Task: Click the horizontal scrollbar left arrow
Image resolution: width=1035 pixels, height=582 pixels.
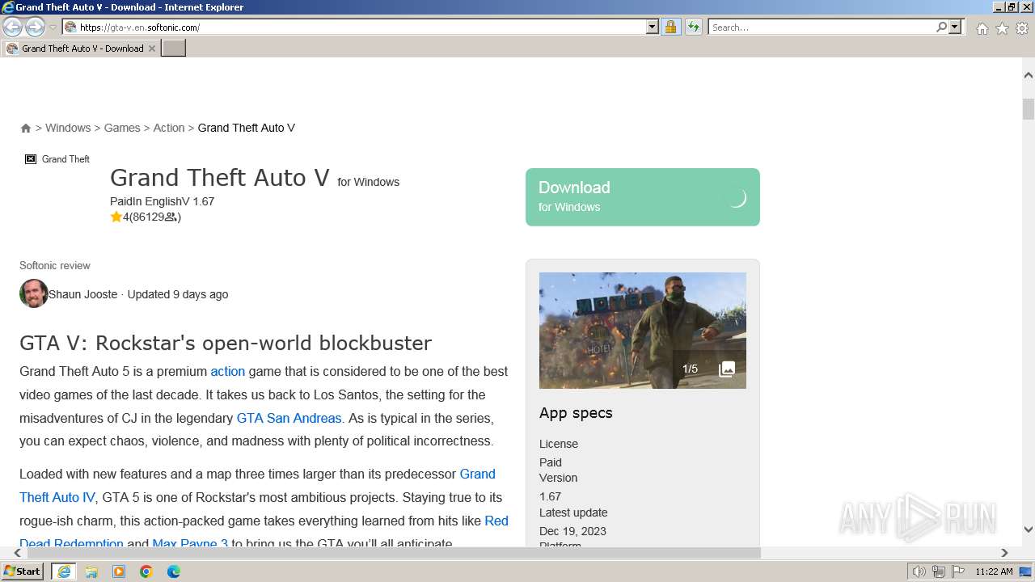Action: (x=17, y=553)
